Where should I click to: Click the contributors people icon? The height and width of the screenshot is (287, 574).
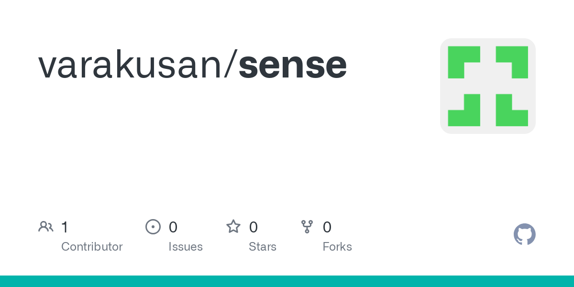point(46,226)
